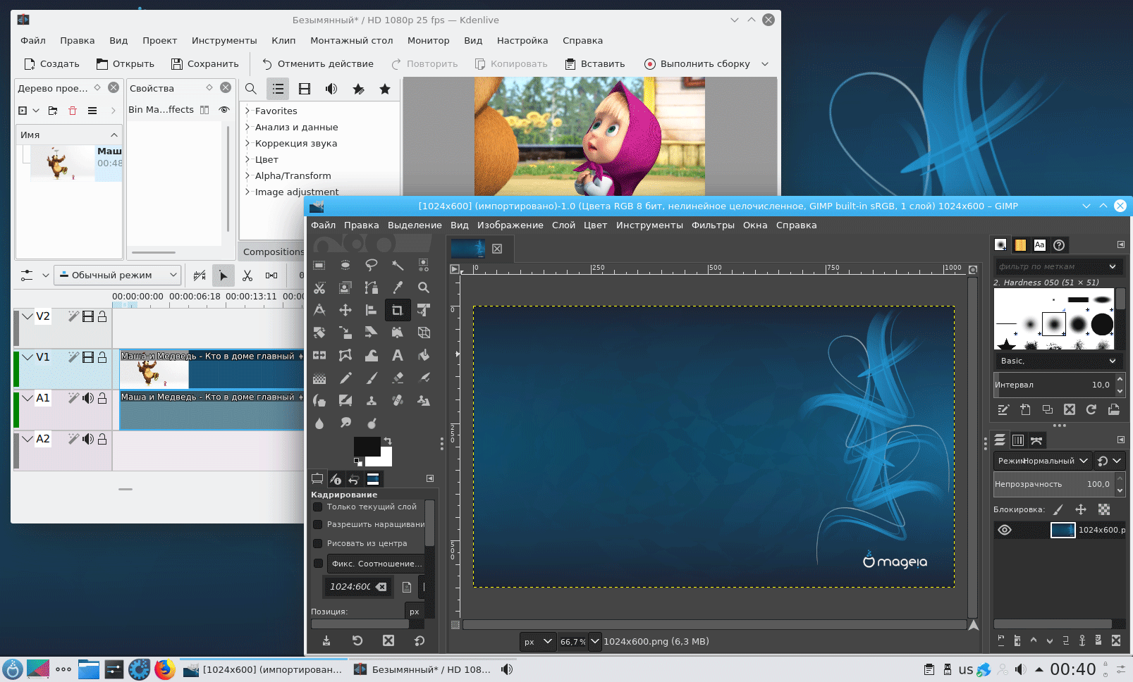
Task: Check the 'Рисовать из центра' option
Action: [318, 543]
